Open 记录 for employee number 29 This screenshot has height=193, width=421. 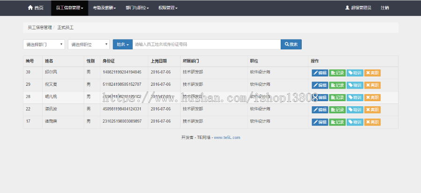tap(337, 85)
